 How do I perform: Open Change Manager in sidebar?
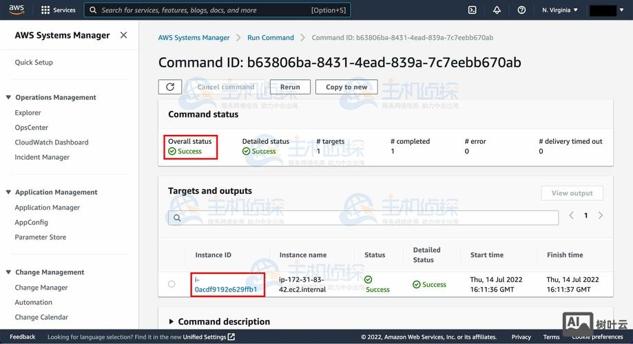click(x=41, y=287)
